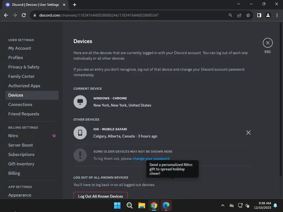Open Friend Requests settings
The height and width of the screenshot is (212, 283).
pyautogui.click(x=32, y=114)
